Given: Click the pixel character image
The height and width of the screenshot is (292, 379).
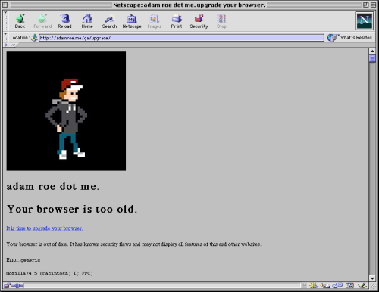Looking at the screenshot, I should (x=66, y=111).
